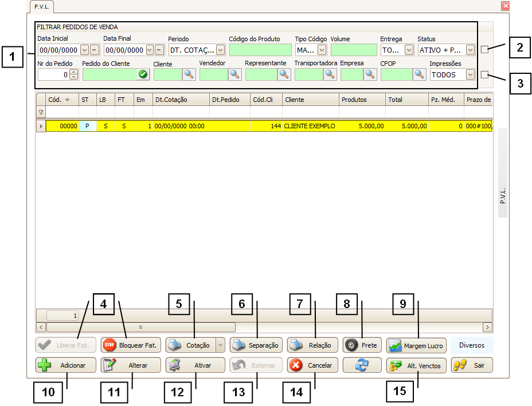Click the Cancelar button
This screenshot has height=406, width=532.
point(313,365)
